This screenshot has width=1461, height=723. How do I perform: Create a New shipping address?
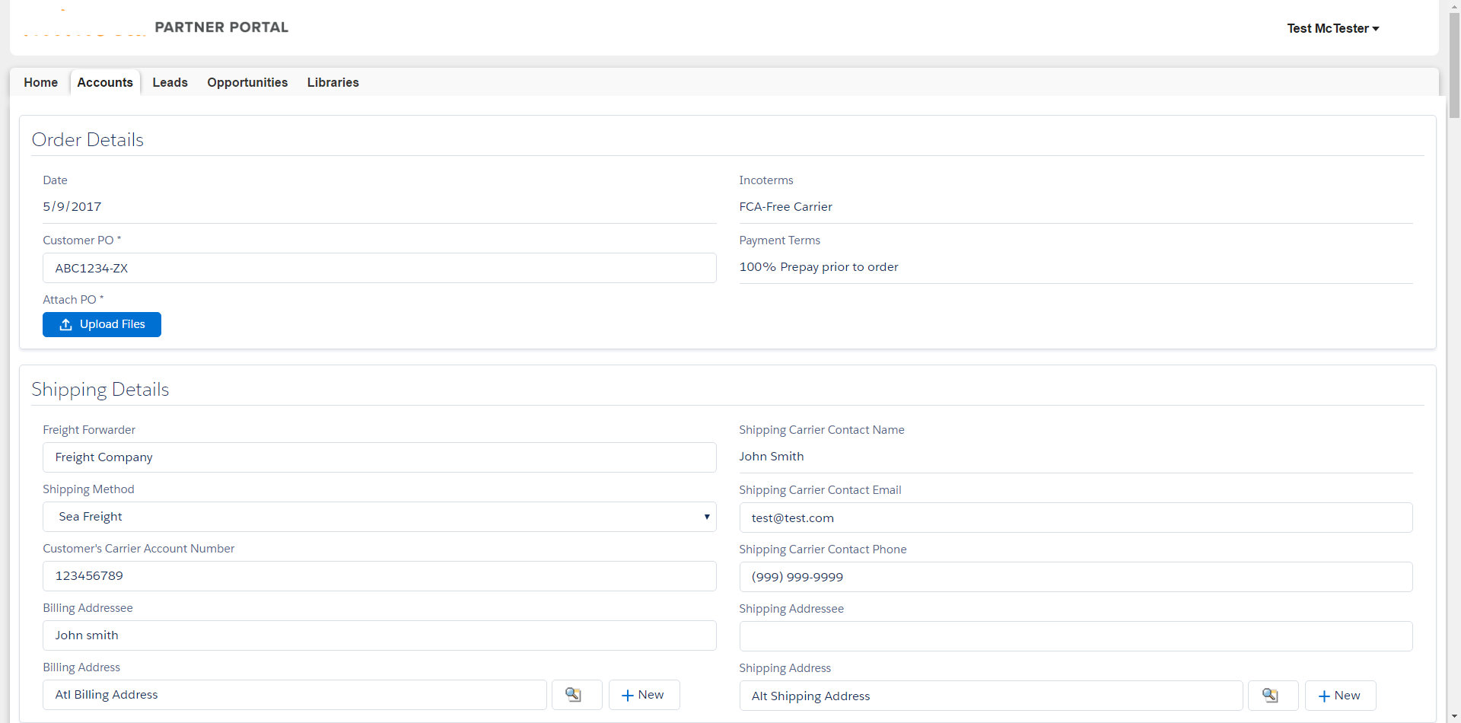(x=1340, y=696)
